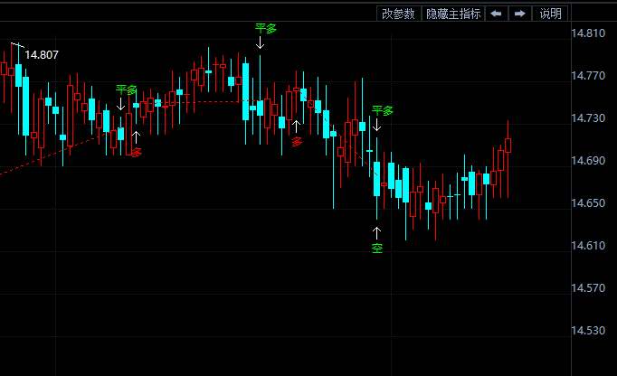This screenshot has height=376, width=617.
Task: Click the 改参数 button
Action: click(x=399, y=14)
